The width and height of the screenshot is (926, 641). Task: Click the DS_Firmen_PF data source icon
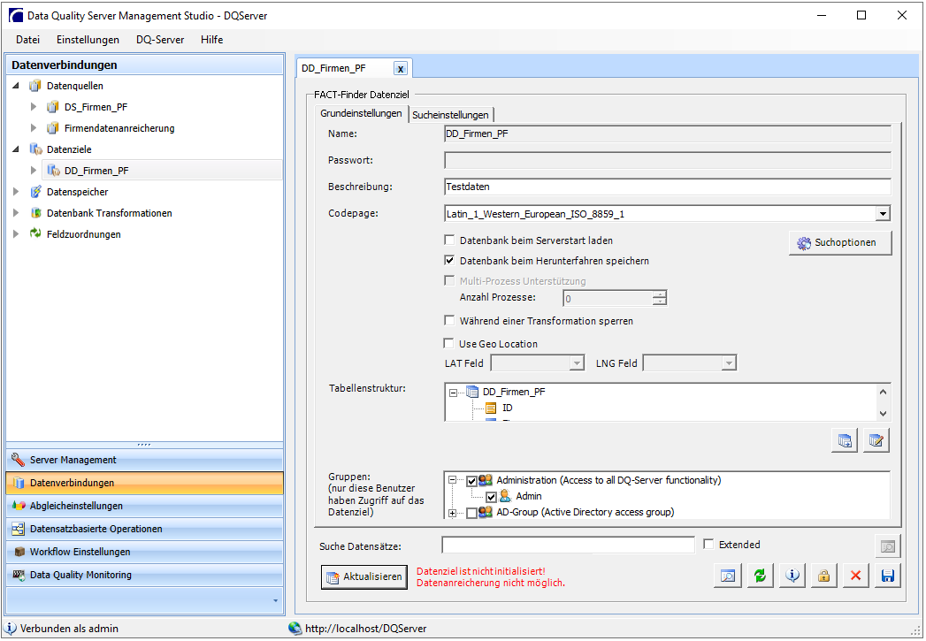pos(53,107)
